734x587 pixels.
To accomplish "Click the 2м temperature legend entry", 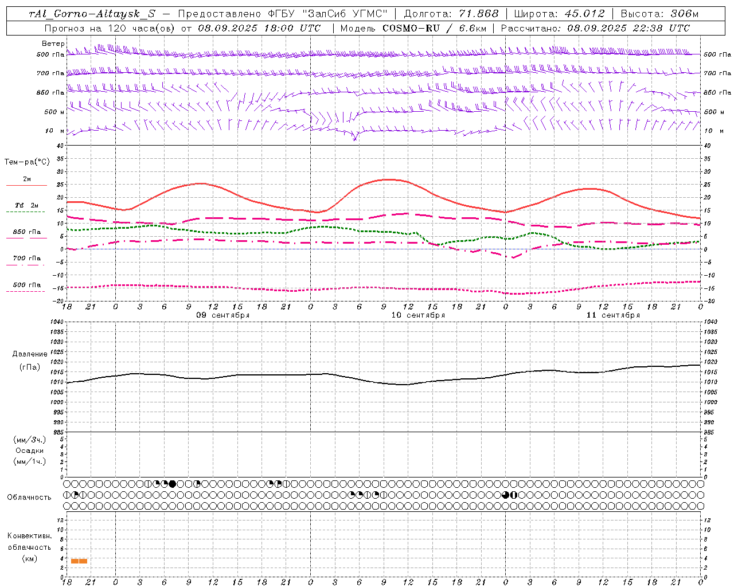I will [x=27, y=179].
